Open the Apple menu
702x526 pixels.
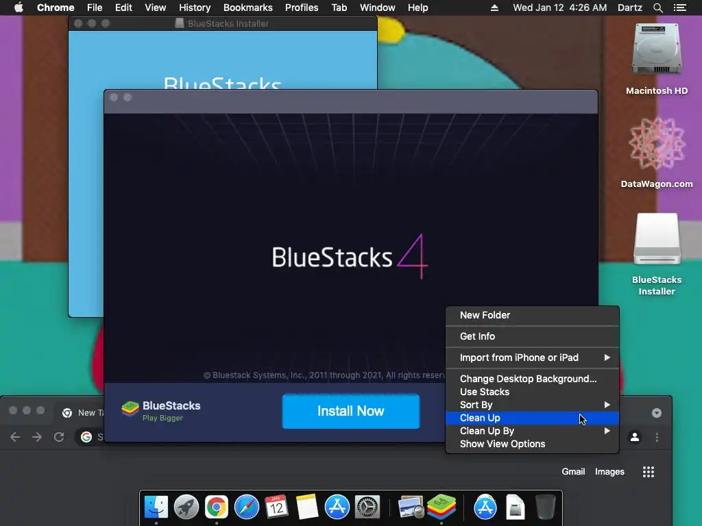tap(19, 8)
